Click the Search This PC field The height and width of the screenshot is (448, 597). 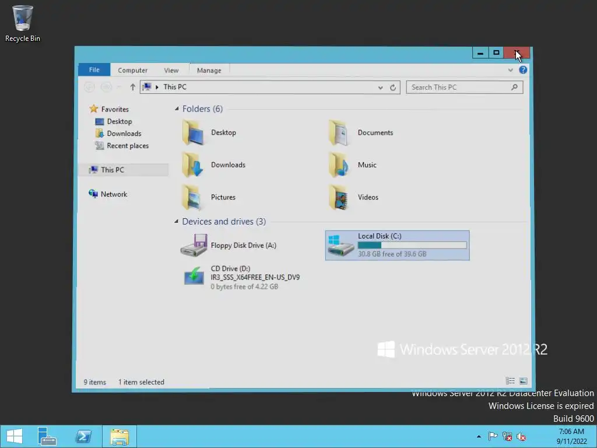point(465,87)
